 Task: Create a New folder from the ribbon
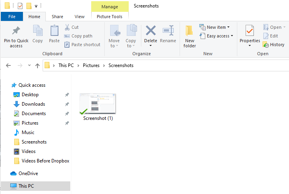click(190, 37)
